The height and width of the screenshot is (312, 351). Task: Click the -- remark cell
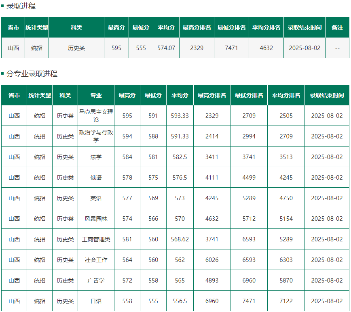pos(337,48)
